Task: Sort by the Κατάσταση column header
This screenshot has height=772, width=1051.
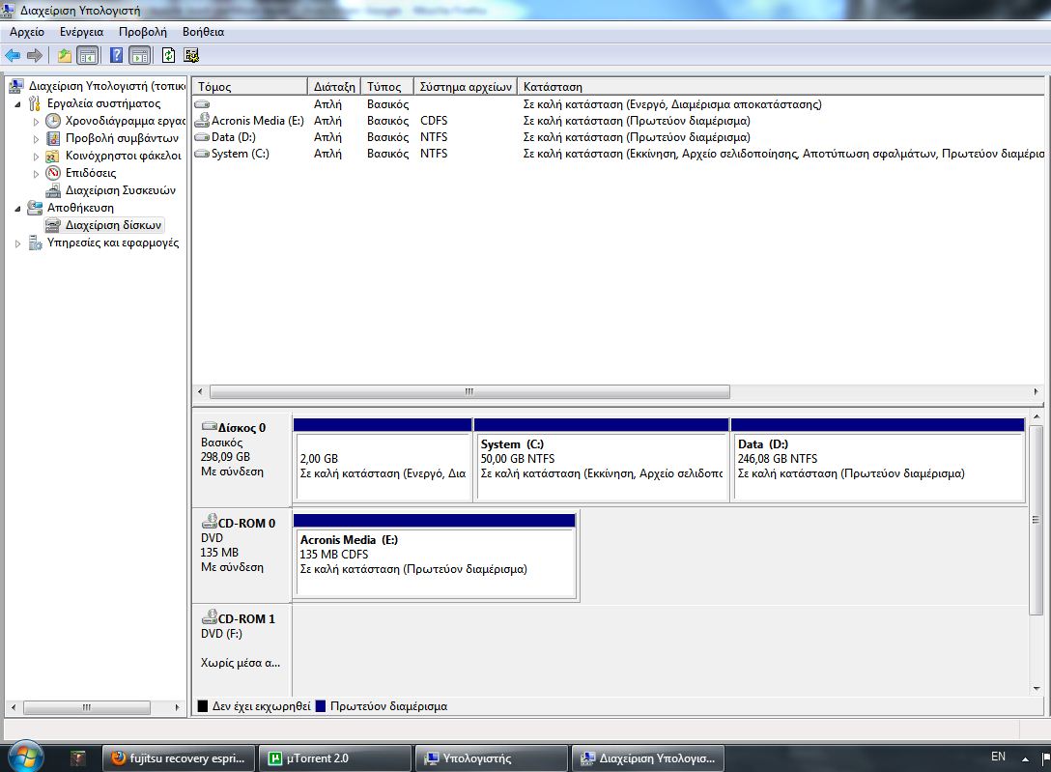Action: click(781, 86)
